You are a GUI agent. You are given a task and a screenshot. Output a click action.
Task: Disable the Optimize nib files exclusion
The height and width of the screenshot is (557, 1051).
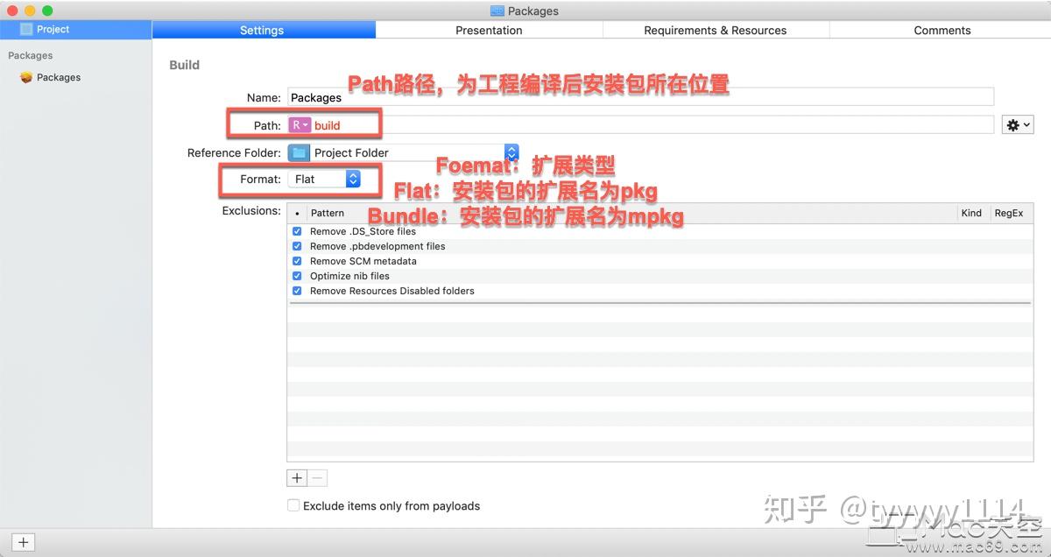click(x=297, y=276)
